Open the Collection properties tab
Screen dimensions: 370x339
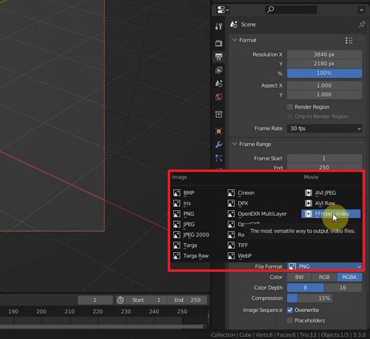218,115
